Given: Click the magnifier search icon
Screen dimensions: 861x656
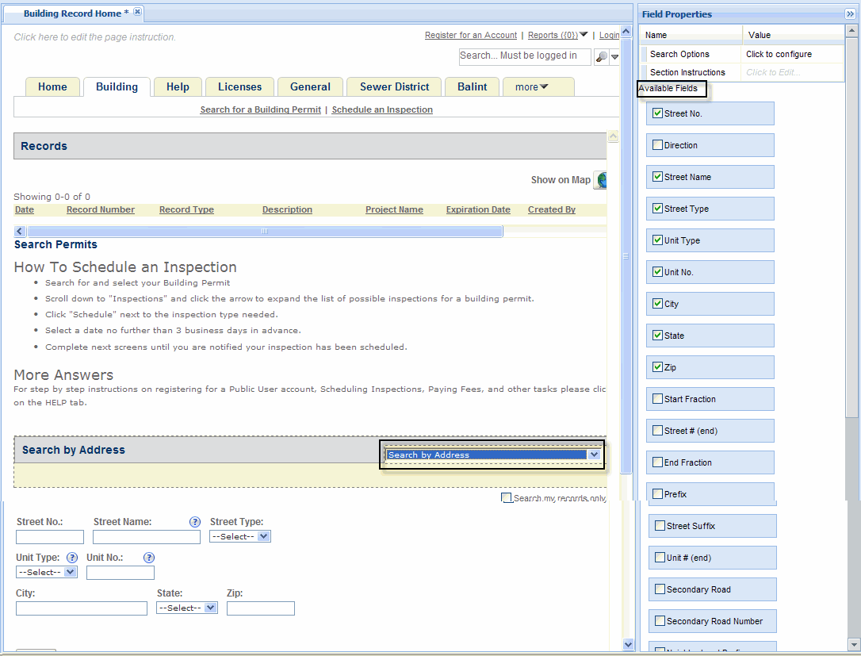Looking at the screenshot, I should (602, 57).
